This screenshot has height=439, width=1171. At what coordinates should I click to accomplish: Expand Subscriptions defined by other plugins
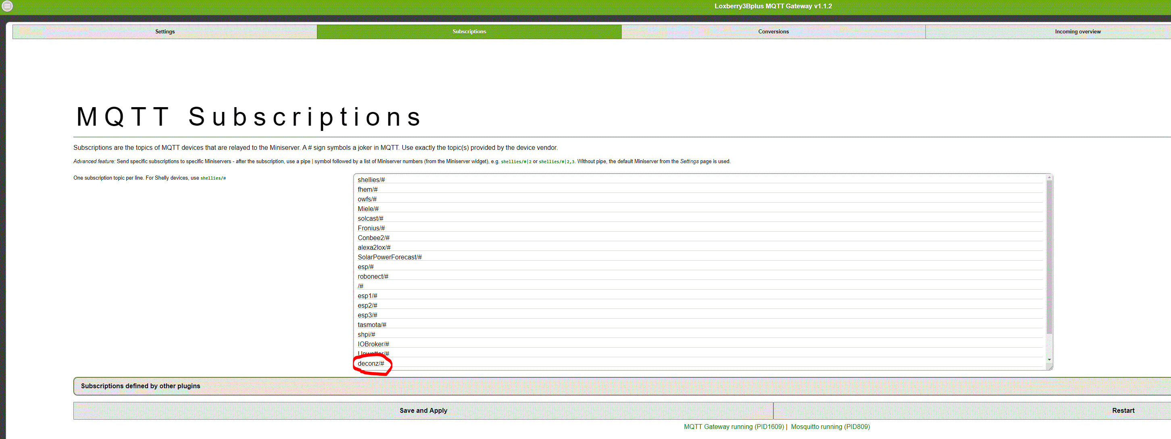click(140, 386)
